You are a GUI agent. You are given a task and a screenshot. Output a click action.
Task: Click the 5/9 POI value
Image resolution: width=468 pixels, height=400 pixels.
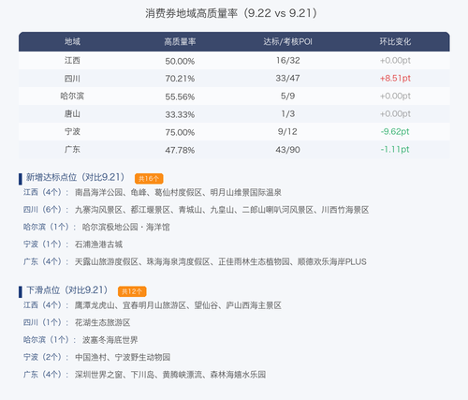tap(287, 96)
